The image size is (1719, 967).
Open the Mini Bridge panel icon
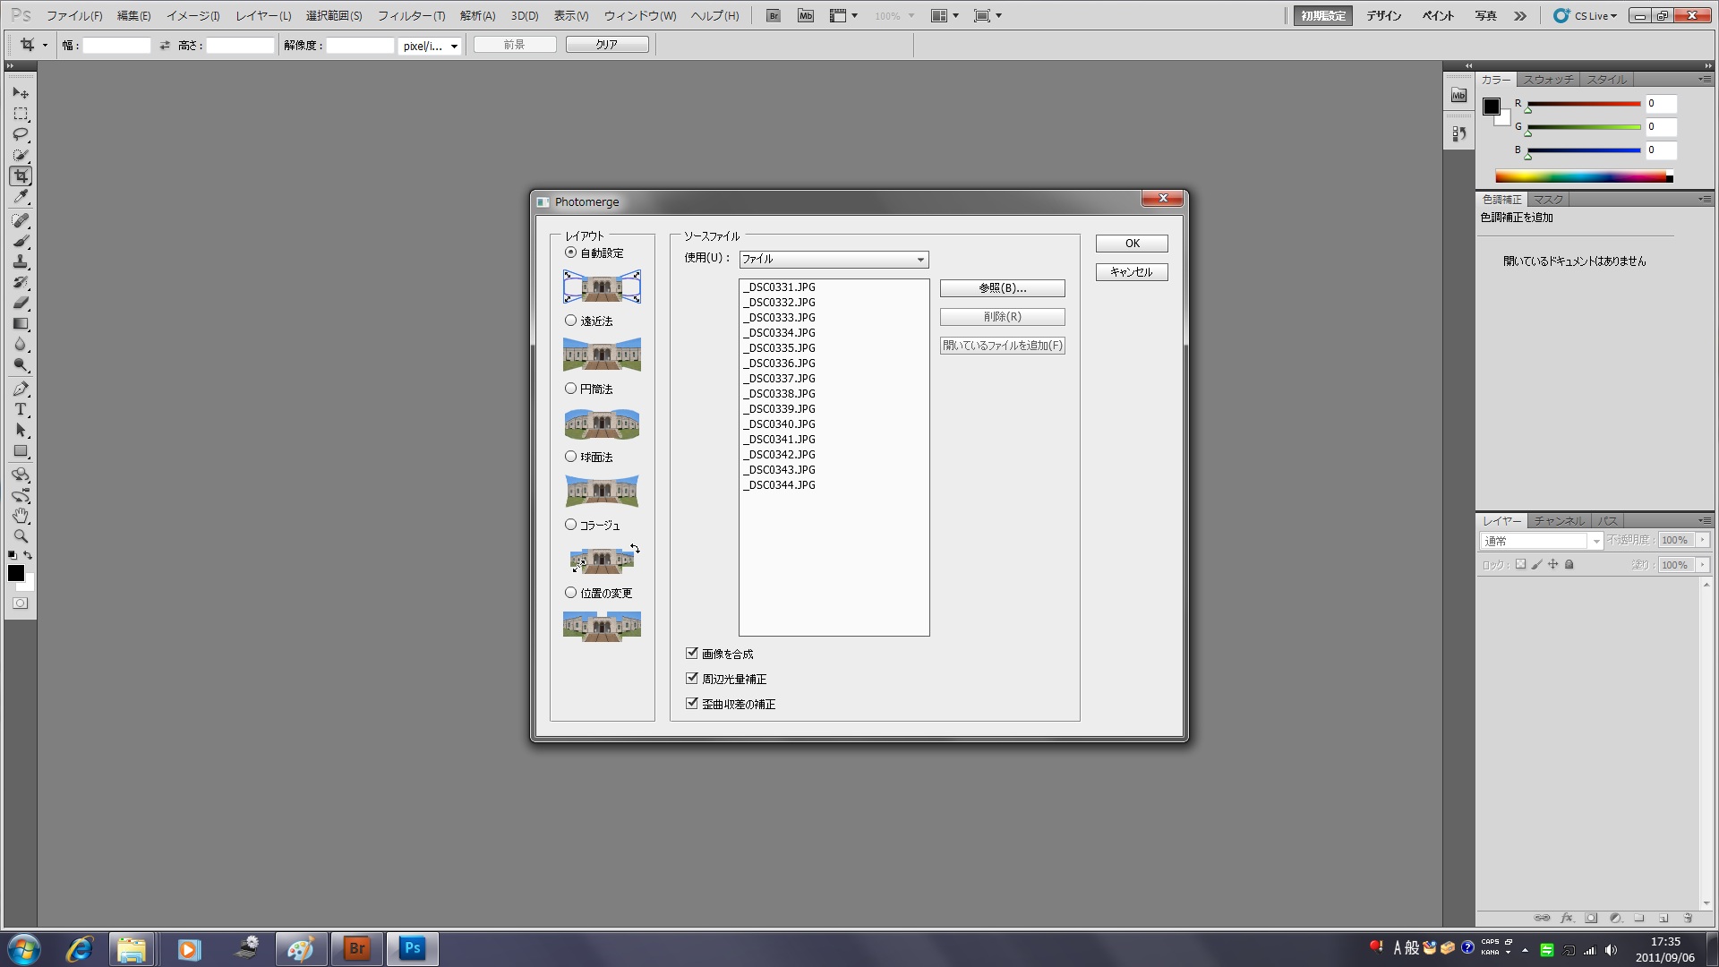(x=1458, y=96)
